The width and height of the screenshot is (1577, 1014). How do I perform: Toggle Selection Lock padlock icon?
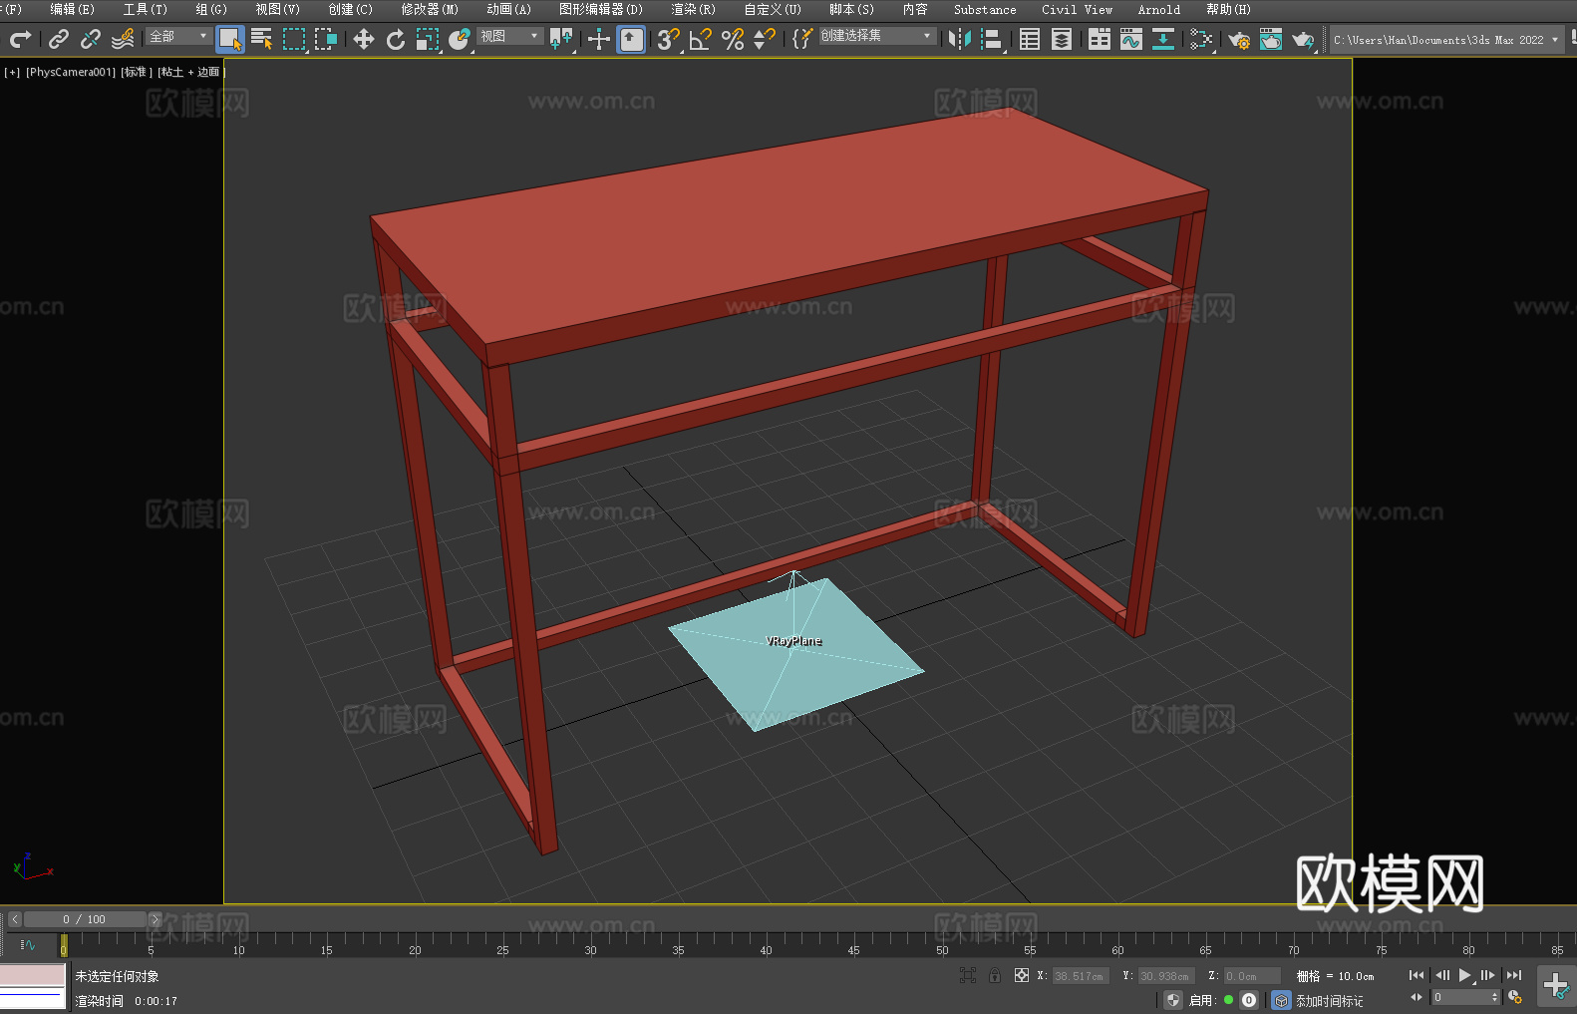tap(995, 975)
